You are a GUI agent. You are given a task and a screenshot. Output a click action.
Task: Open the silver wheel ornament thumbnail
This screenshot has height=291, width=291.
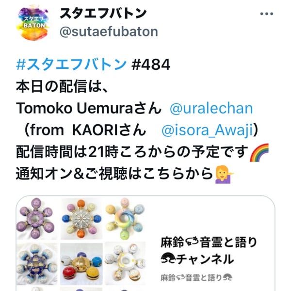click(x=81, y=219)
